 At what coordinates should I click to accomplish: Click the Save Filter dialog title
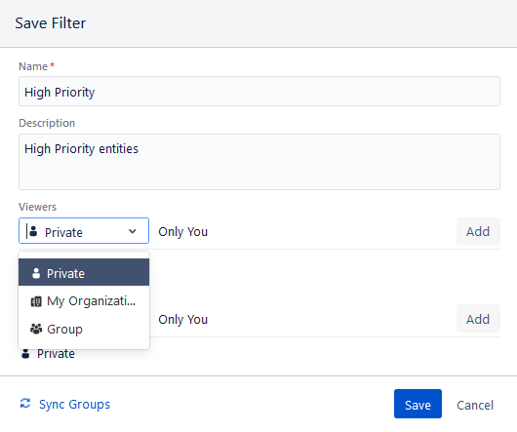(x=51, y=23)
